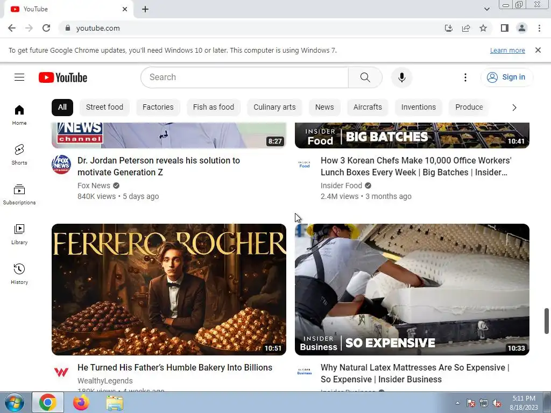
Task: Open the Dr. Jordan Peterson video title
Action: tap(159, 167)
